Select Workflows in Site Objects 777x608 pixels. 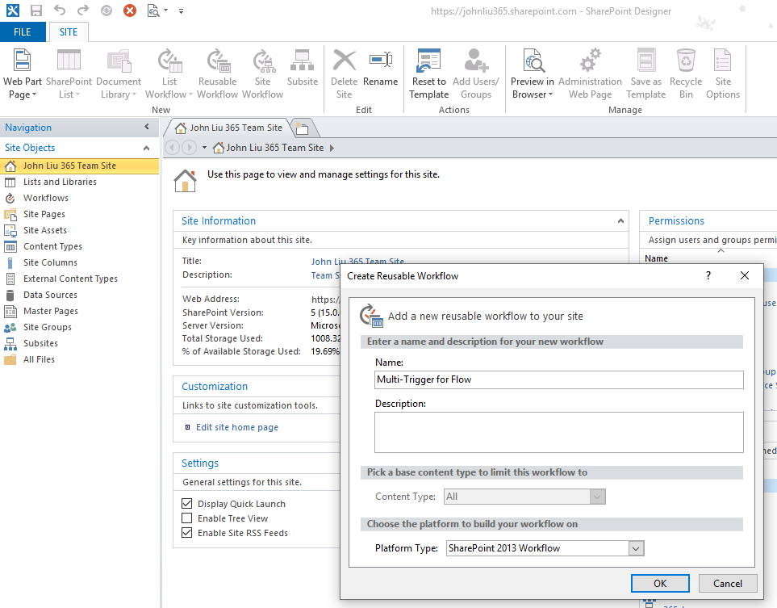coord(45,198)
